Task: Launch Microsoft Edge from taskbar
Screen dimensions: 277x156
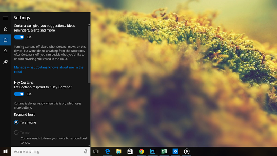Action: 107,151
